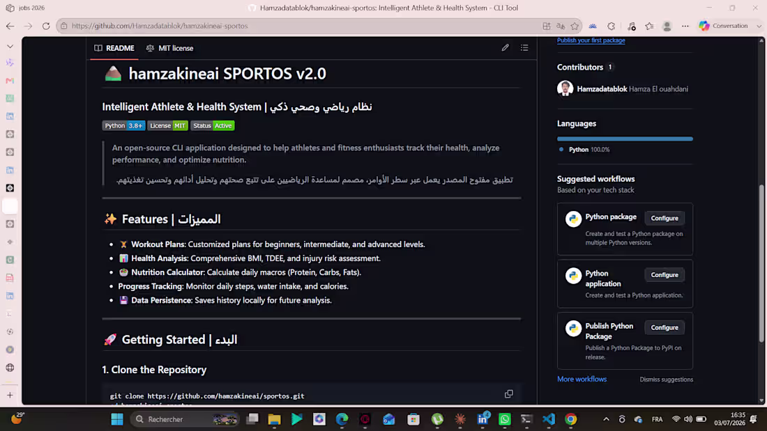Screen dimensions: 767x431
Task: Open the browser three-dot settings menu
Action: tap(685, 26)
